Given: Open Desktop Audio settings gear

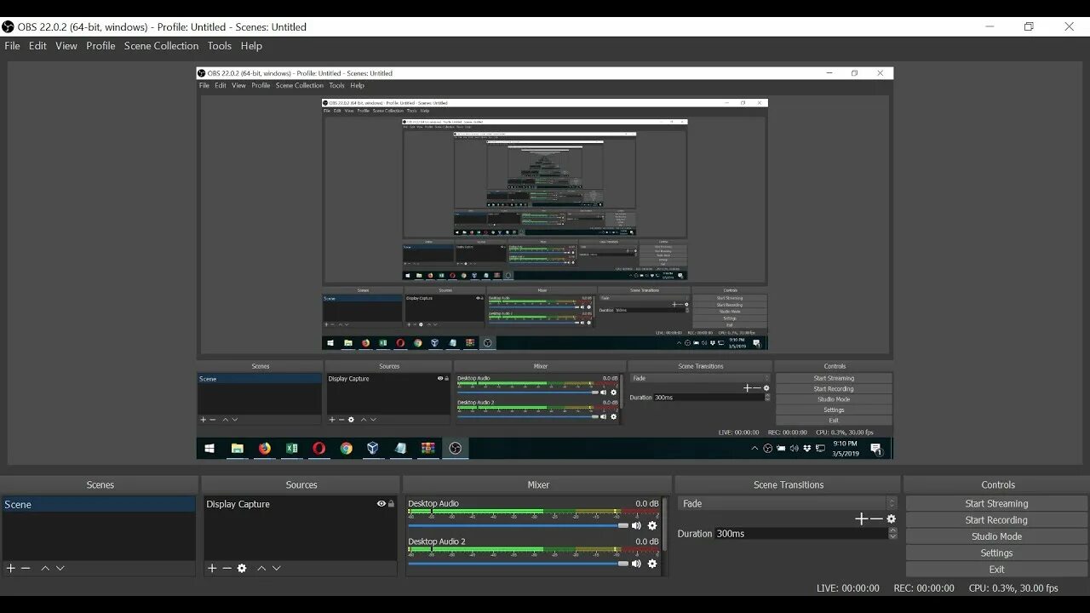Looking at the screenshot, I should pyautogui.click(x=652, y=525).
